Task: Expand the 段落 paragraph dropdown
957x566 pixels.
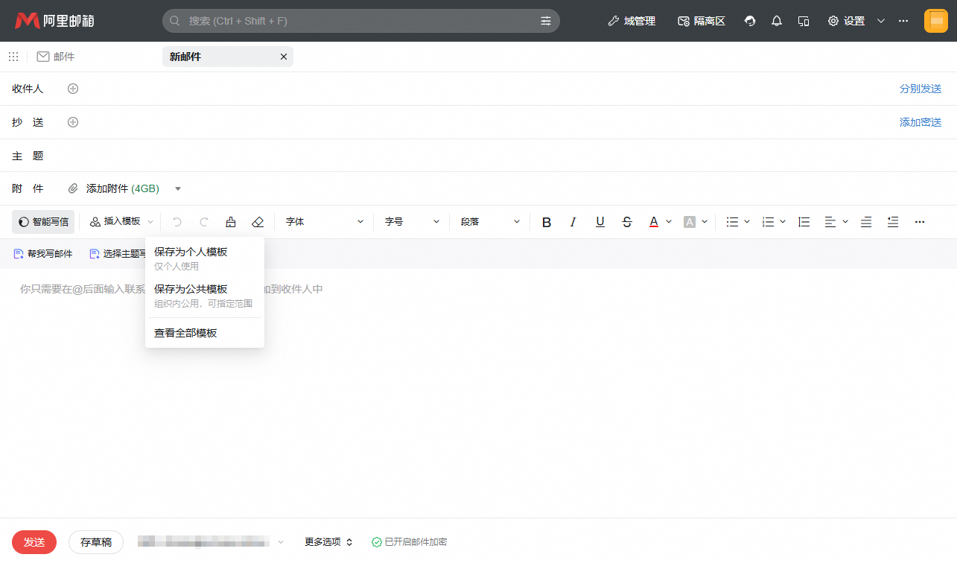Action: (x=490, y=222)
